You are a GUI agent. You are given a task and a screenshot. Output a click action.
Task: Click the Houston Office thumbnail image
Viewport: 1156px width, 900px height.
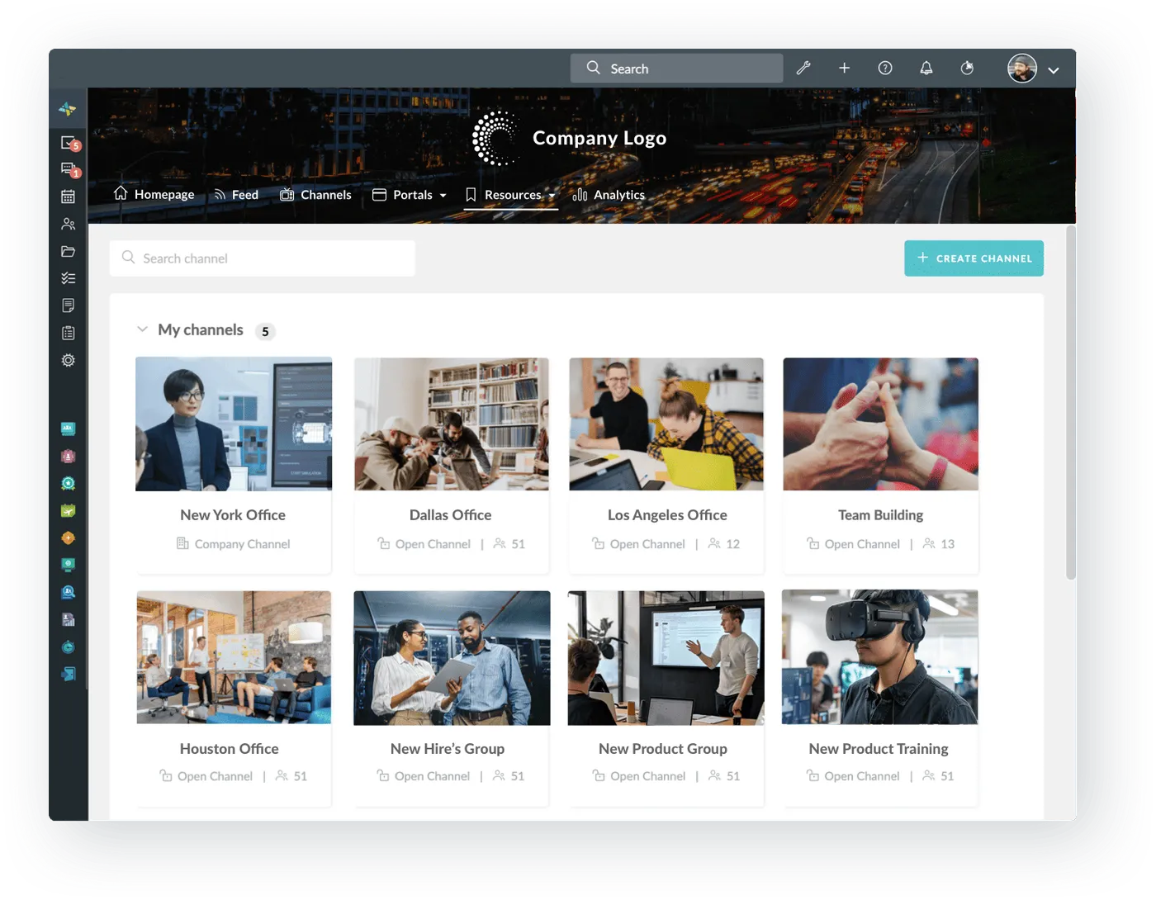234,657
